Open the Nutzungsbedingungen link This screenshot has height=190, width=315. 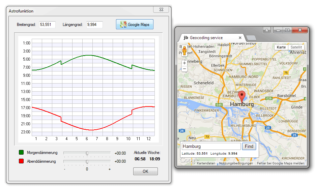(236, 163)
